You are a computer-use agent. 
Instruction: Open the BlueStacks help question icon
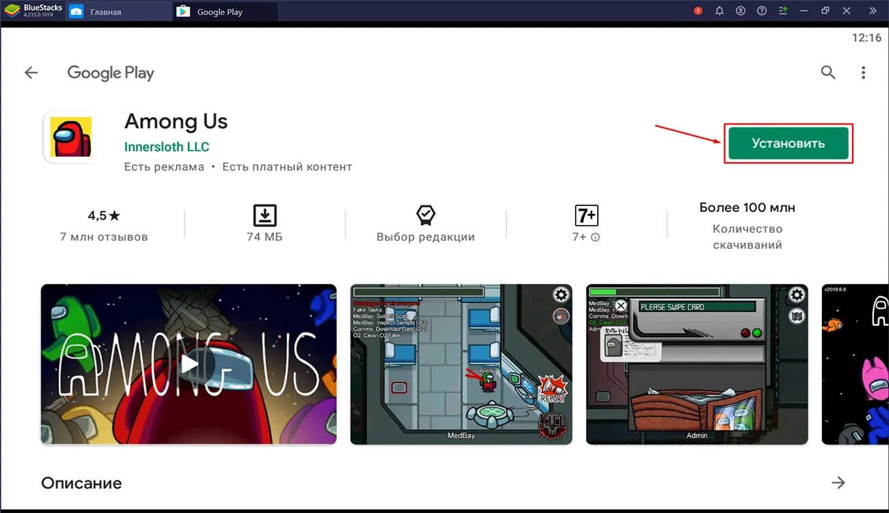point(762,11)
